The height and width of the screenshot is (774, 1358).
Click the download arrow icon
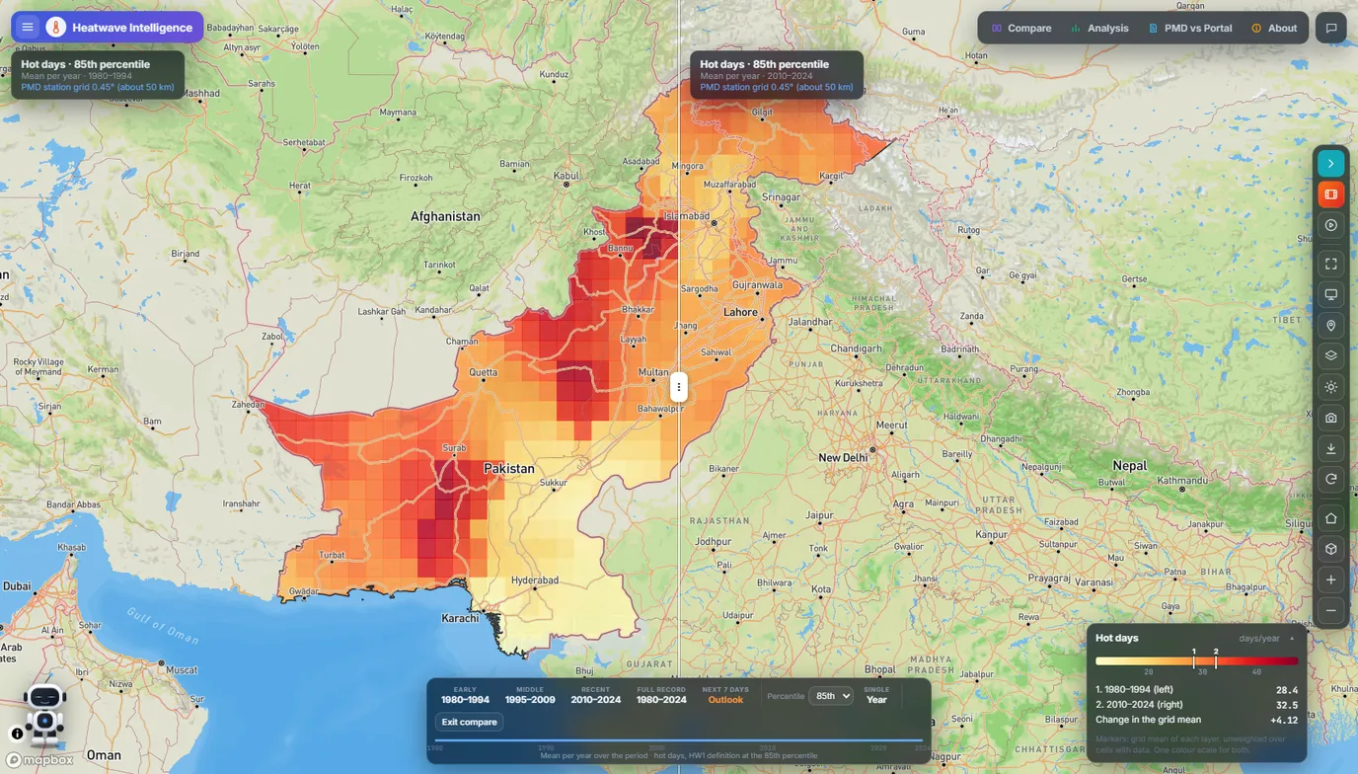pyautogui.click(x=1331, y=448)
